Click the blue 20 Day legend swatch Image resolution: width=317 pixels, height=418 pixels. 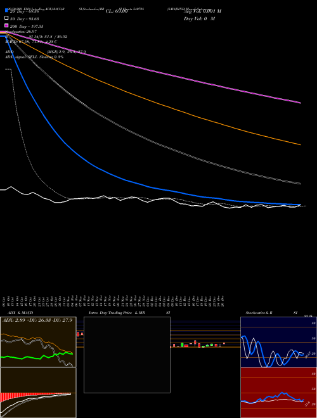click(6, 11)
